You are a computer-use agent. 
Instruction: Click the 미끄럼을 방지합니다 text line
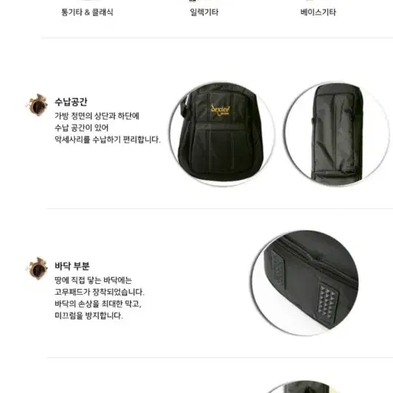click(x=89, y=315)
